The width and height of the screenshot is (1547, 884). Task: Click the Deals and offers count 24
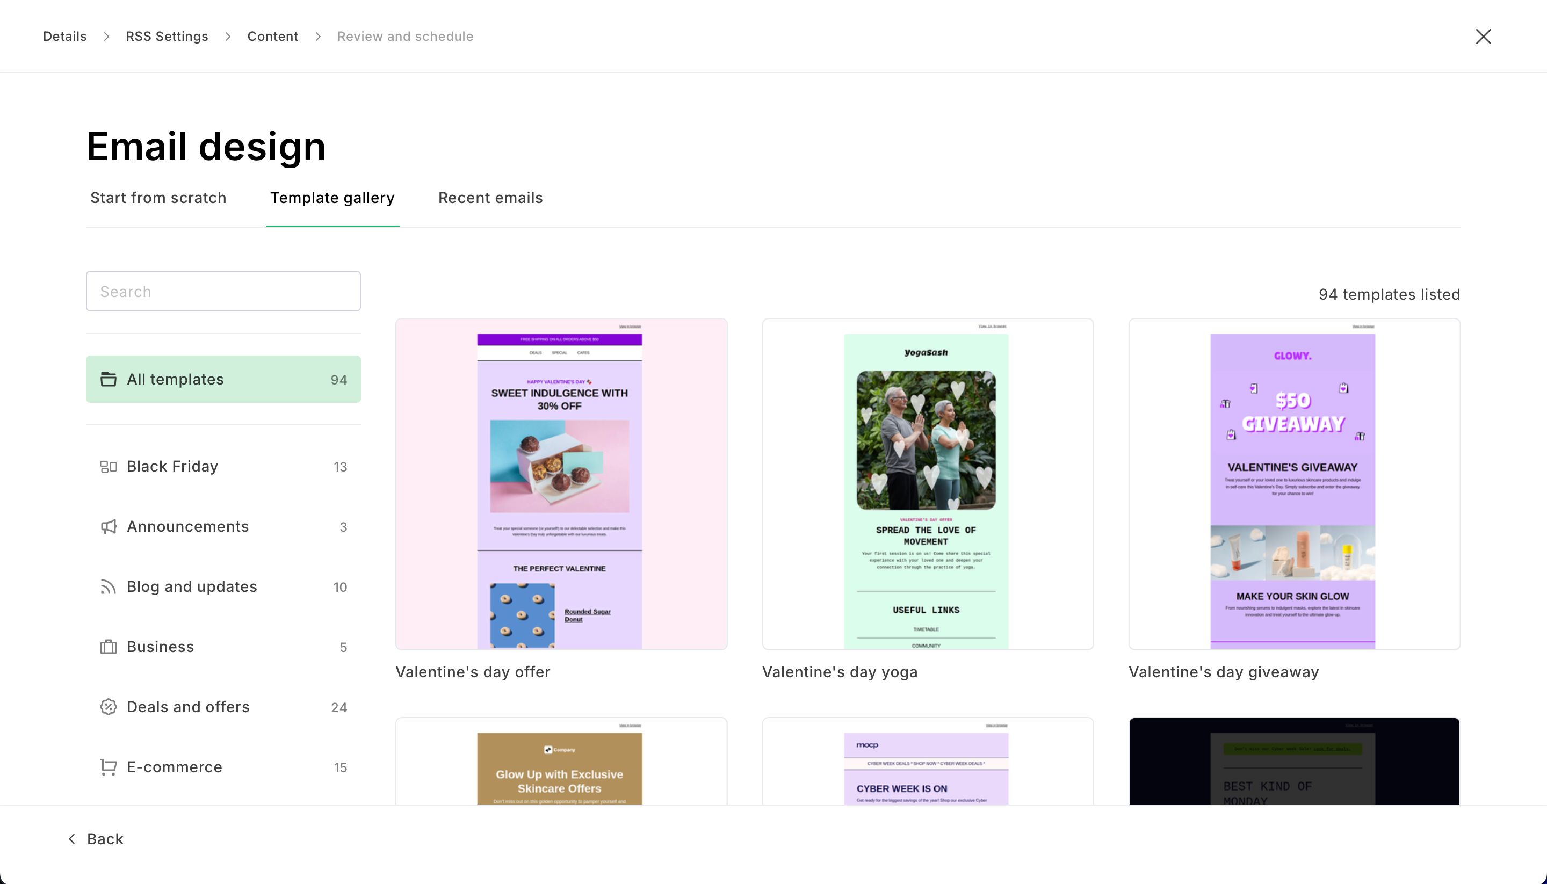click(339, 707)
